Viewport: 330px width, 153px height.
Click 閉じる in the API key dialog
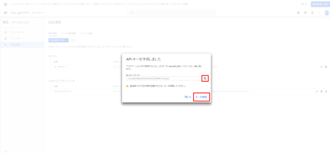click(188, 97)
